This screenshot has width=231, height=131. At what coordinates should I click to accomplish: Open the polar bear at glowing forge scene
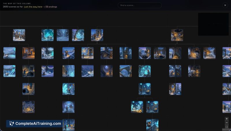[194, 71]
